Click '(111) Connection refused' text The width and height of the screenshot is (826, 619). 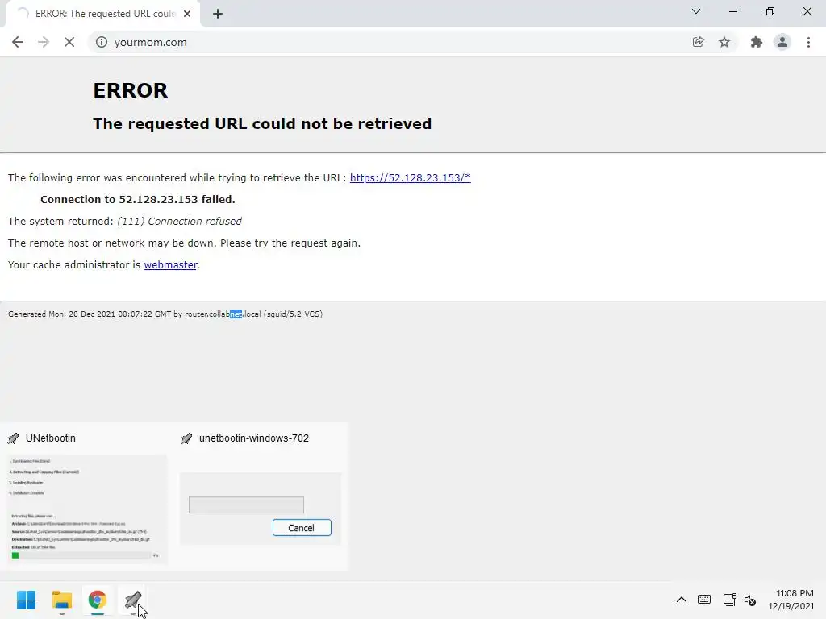coord(180,222)
